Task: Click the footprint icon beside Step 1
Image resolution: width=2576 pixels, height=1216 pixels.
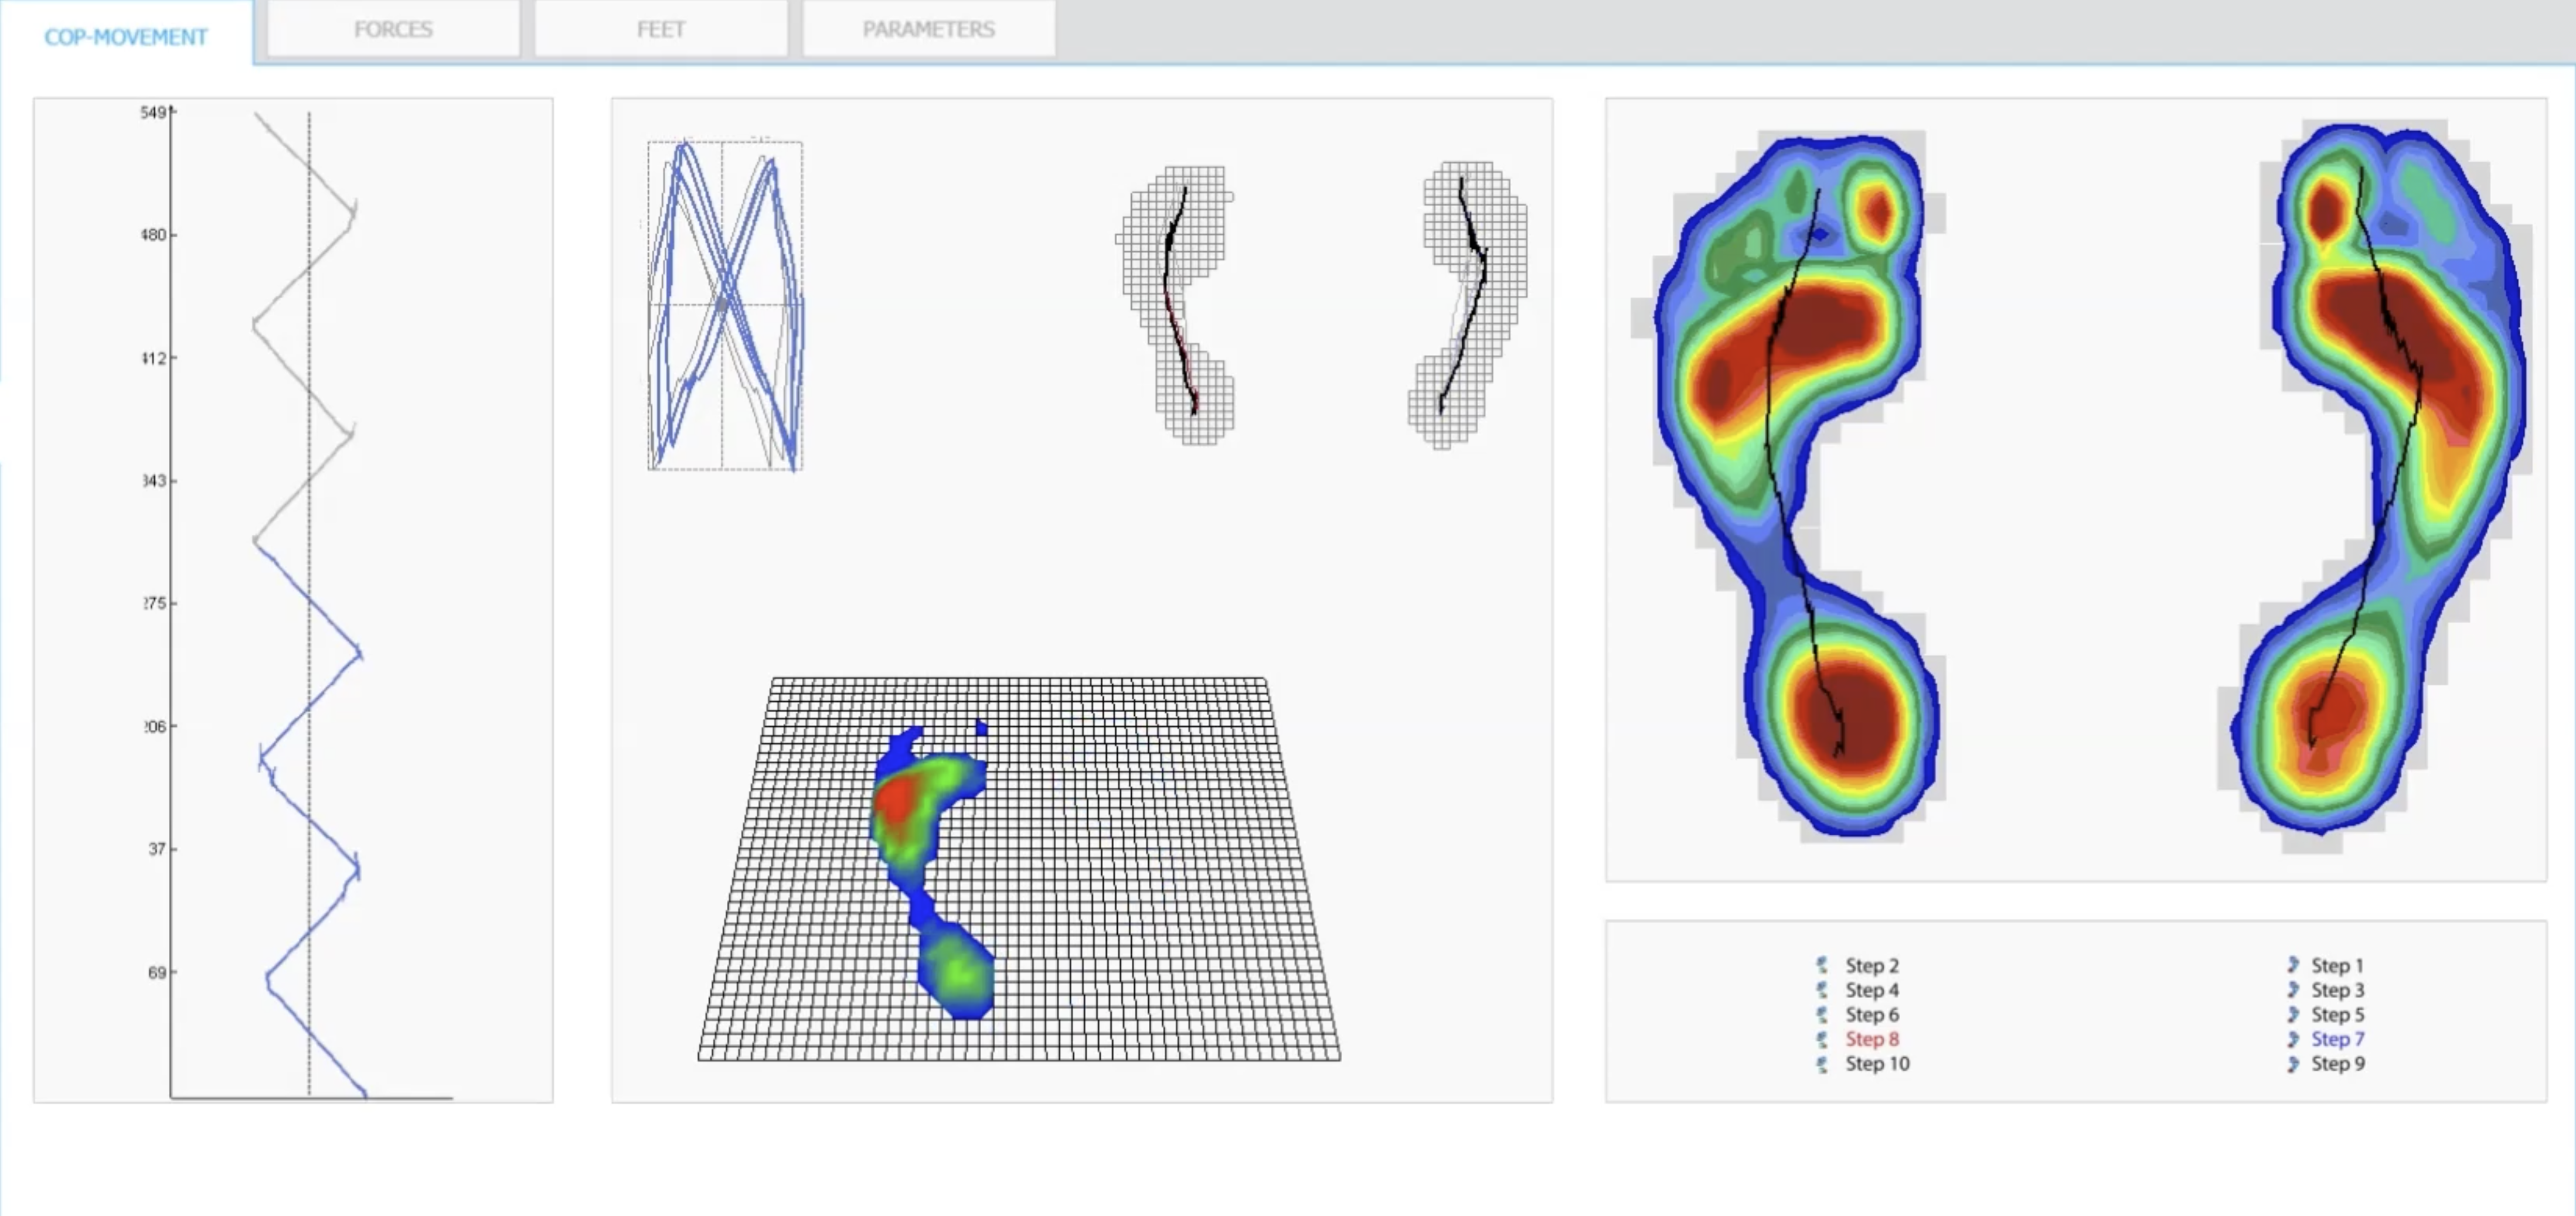Action: point(2293,965)
